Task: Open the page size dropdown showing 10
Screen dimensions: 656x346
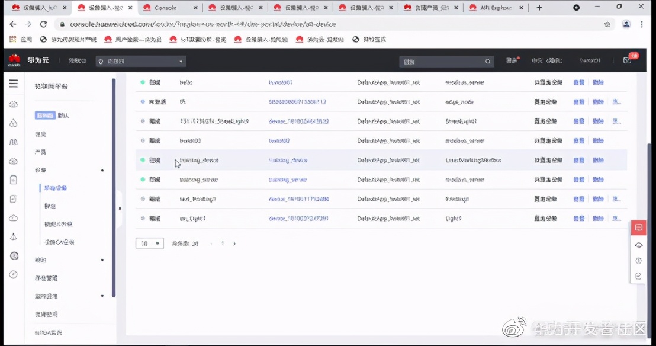Action: 149,244
